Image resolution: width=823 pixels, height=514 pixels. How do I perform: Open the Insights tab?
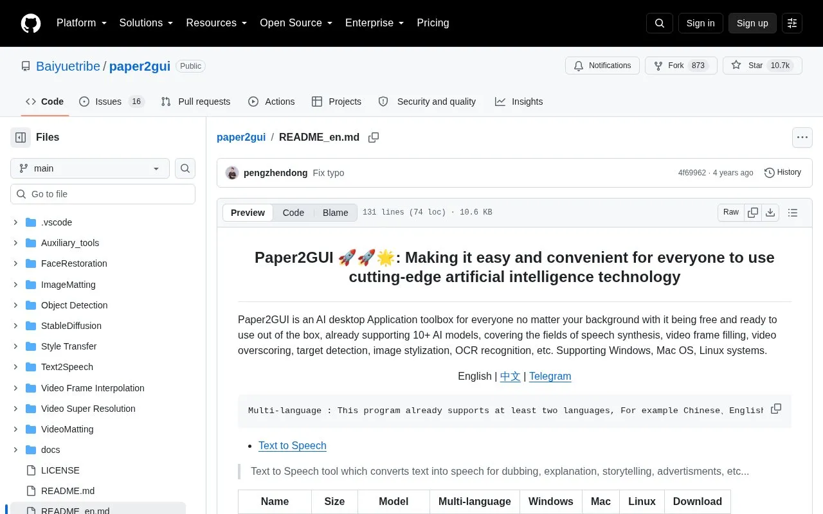[x=519, y=102]
